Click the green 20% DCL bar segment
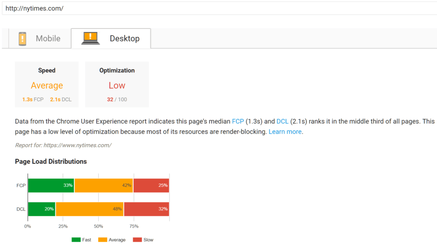Screen dimensions: 437x249 42,209
